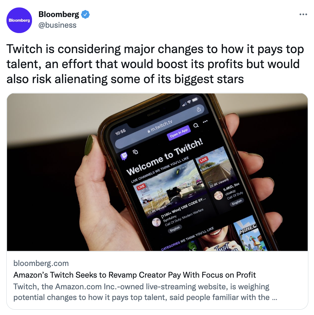Image resolution: width=314 pixels, height=315 pixels.
Task: Click the blue verified badge
Action: 85,14
